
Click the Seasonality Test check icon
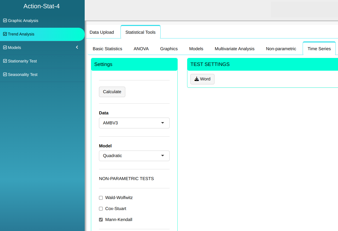(x=5, y=74)
